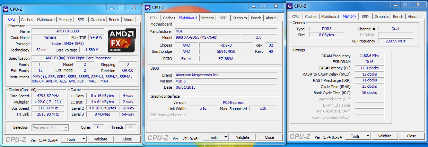The height and width of the screenshot is (147, 428).
Task: Select the SPD tab in the Memory window
Action: (365, 17)
